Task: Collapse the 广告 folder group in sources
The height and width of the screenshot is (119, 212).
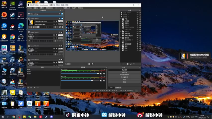Action: (x=121, y=19)
